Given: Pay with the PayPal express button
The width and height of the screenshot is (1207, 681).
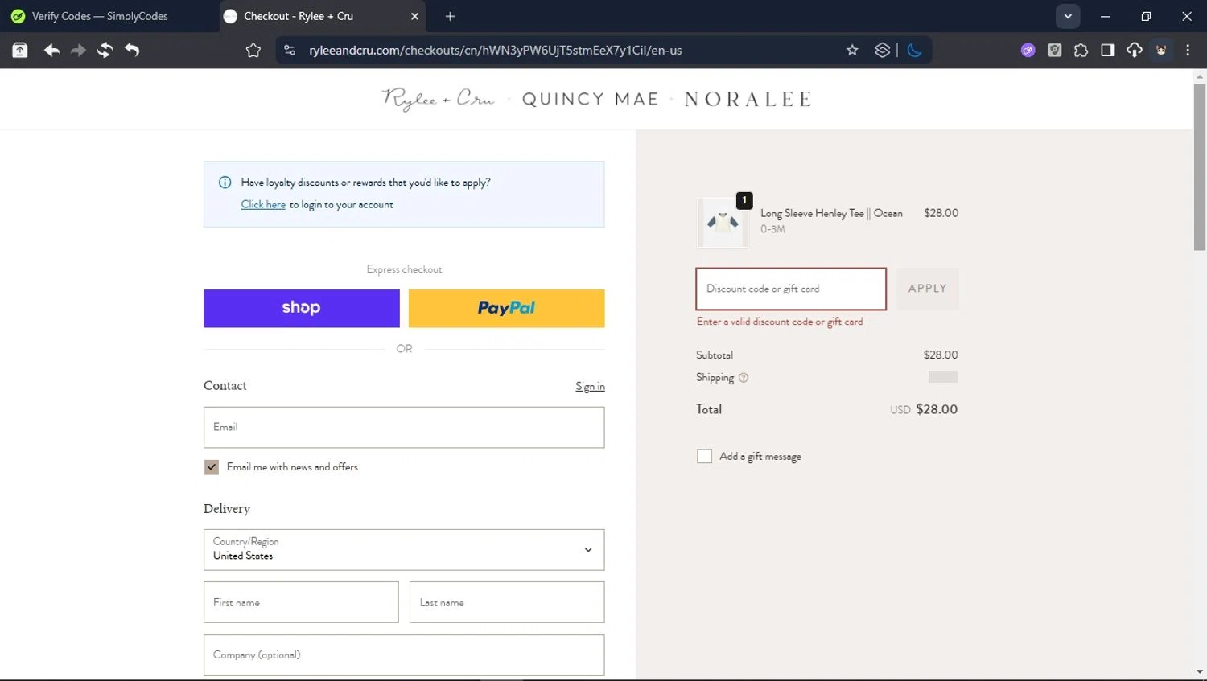Looking at the screenshot, I should pyautogui.click(x=507, y=309).
